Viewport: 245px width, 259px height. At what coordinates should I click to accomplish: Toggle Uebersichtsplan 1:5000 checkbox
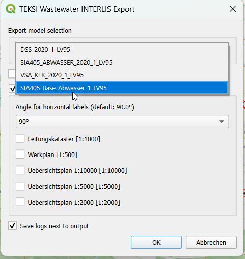pos(20,186)
